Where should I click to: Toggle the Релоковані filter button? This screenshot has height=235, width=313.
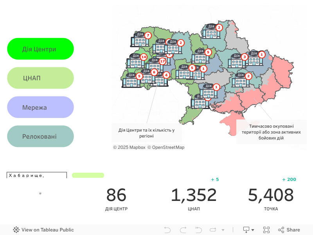tap(40, 136)
